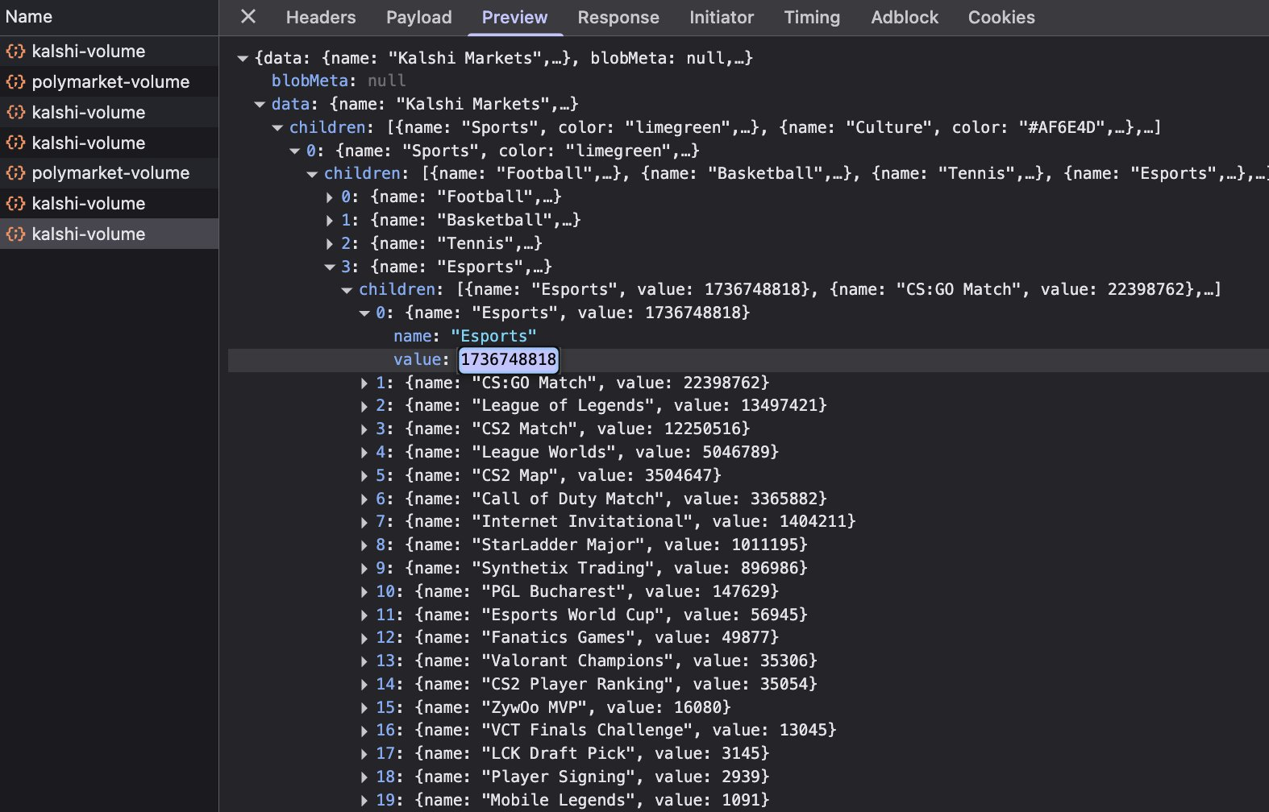Select the first kalshi-volume request
The width and height of the screenshot is (1269, 812).
(x=89, y=52)
